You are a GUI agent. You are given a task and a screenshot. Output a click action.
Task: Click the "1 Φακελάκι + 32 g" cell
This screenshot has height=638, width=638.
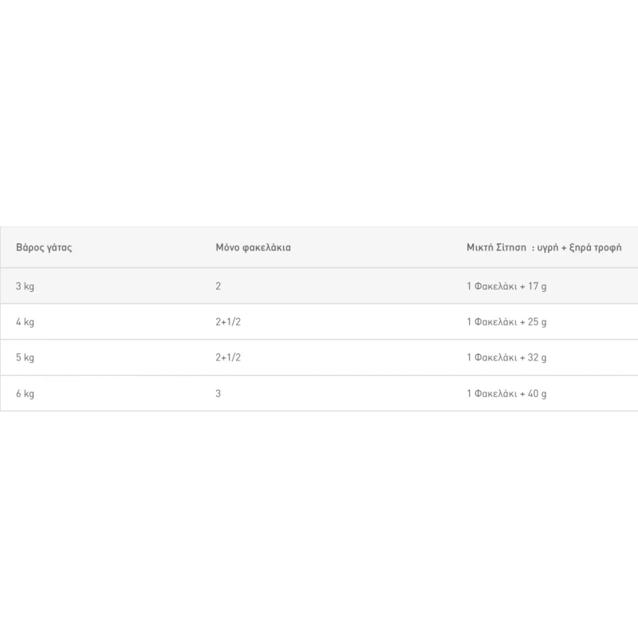pyautogui.click(x=506, y=358)
